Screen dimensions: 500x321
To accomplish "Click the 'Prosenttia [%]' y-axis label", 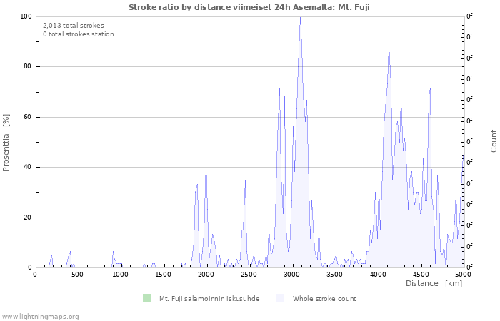I will (x=7, y=142).
